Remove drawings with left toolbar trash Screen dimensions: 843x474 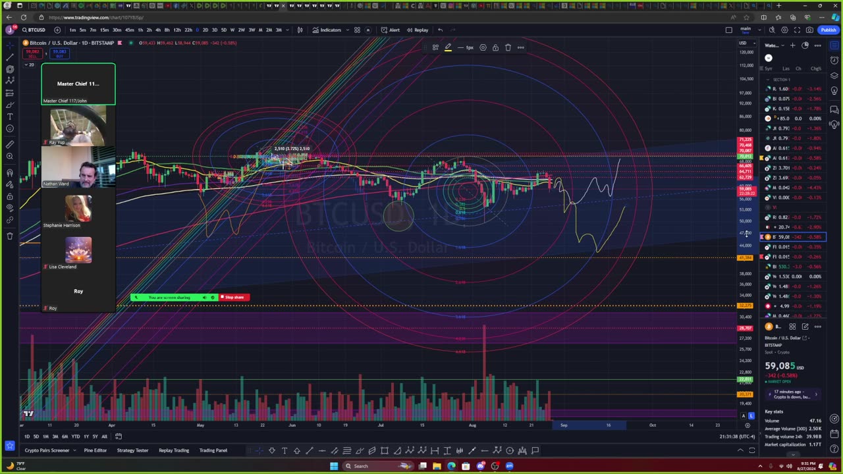(x=10, y=236)
